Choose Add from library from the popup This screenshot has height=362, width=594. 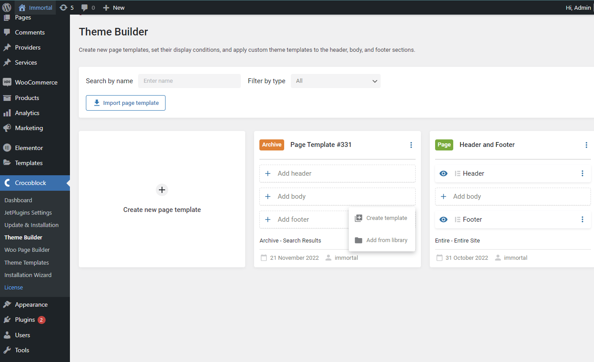[x=382, y=240]
